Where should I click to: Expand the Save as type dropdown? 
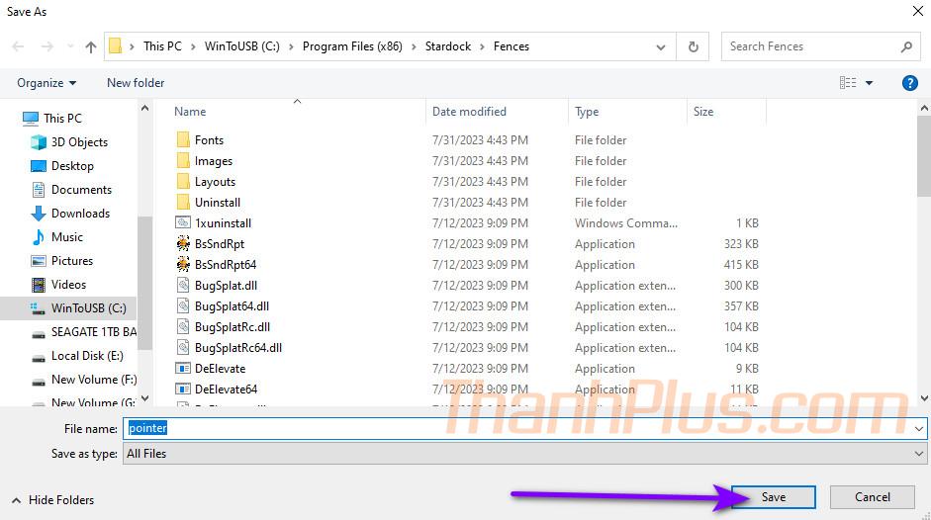click(919, 454)
